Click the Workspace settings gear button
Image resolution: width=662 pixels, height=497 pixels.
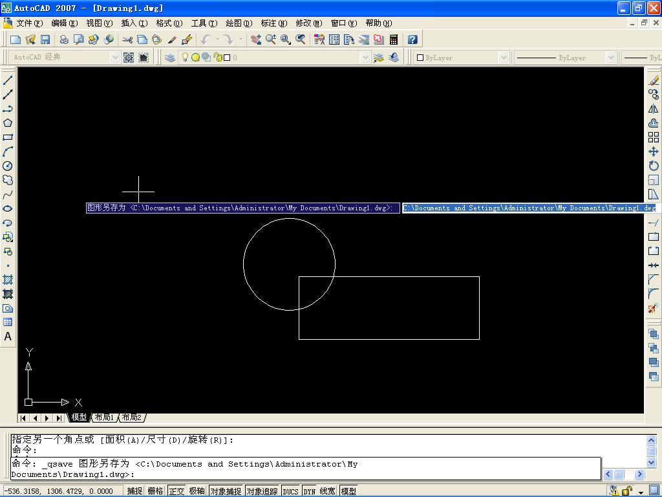(129, 58)
